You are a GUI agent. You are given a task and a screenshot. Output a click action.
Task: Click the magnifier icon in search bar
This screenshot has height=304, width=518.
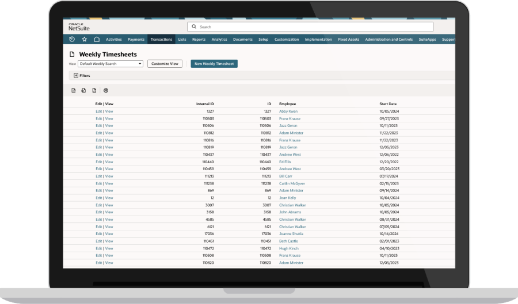pos(194,27)
